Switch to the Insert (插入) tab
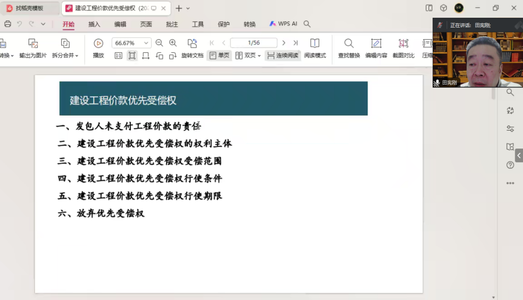Screen dimensions: 523x300 94,24
